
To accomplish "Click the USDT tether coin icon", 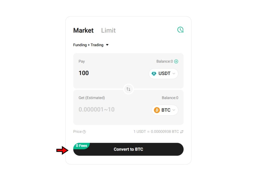I will 154,74.
